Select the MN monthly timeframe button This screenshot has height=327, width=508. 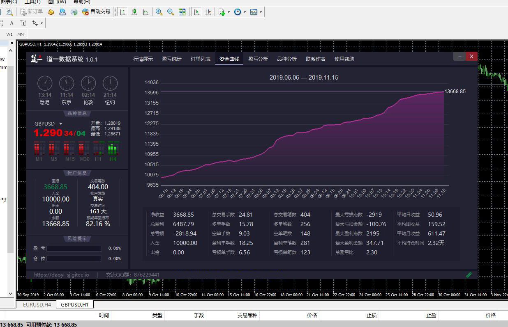(21, 34)
